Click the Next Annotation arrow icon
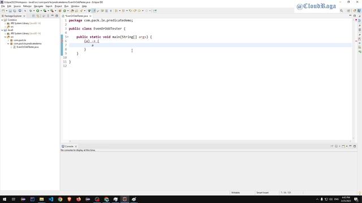Screen dimensions: 362x203 click(117, 11)
